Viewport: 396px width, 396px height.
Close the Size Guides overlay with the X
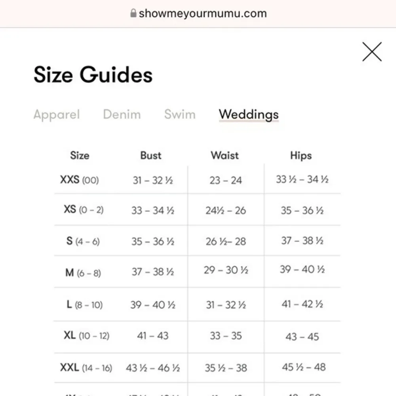point(371,51)
